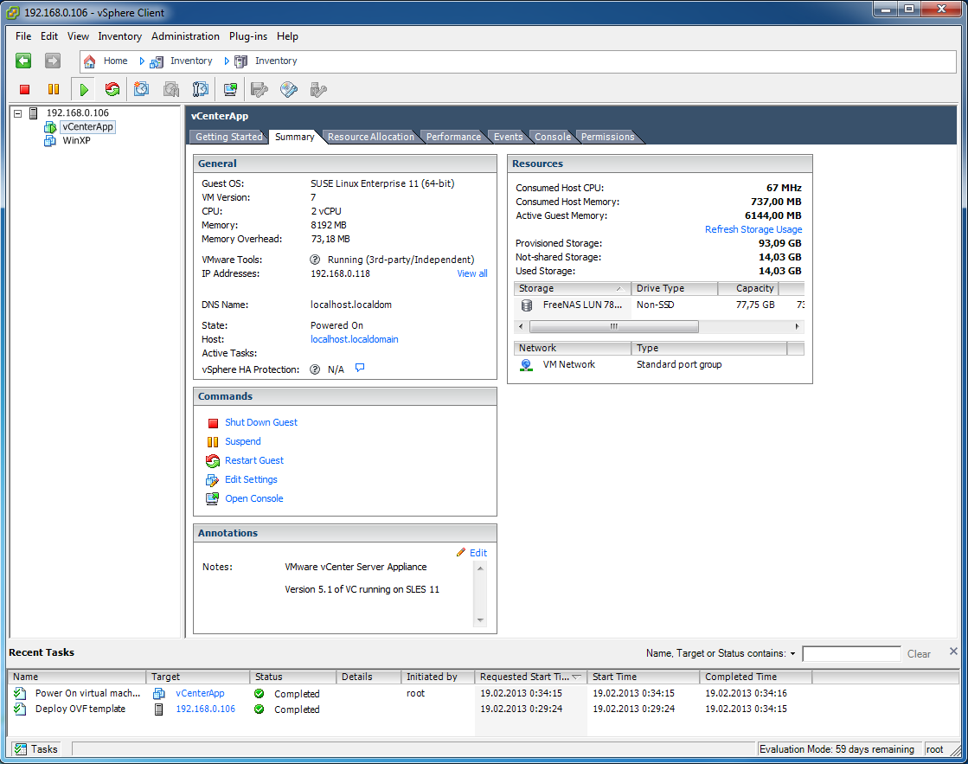This screenshot has height=764, width=968.
Task: Open the Events tab
Action: point(508,137)
